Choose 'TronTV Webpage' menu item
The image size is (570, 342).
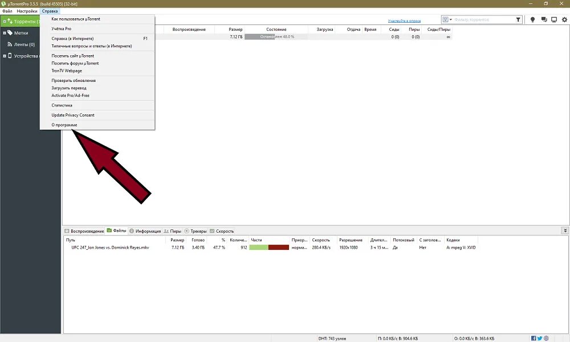pos(97,71)
